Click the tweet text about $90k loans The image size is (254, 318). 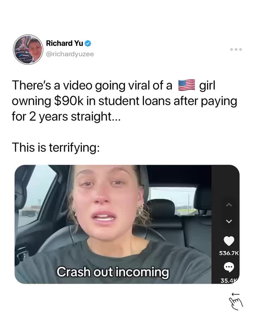pyautogui.click(x=125, y=101)
